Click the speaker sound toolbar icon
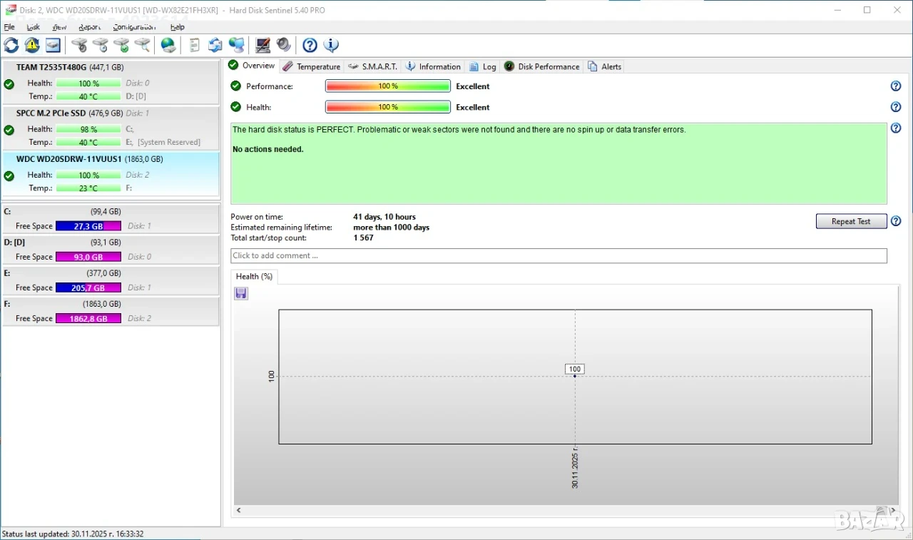 tap(284, 46)
